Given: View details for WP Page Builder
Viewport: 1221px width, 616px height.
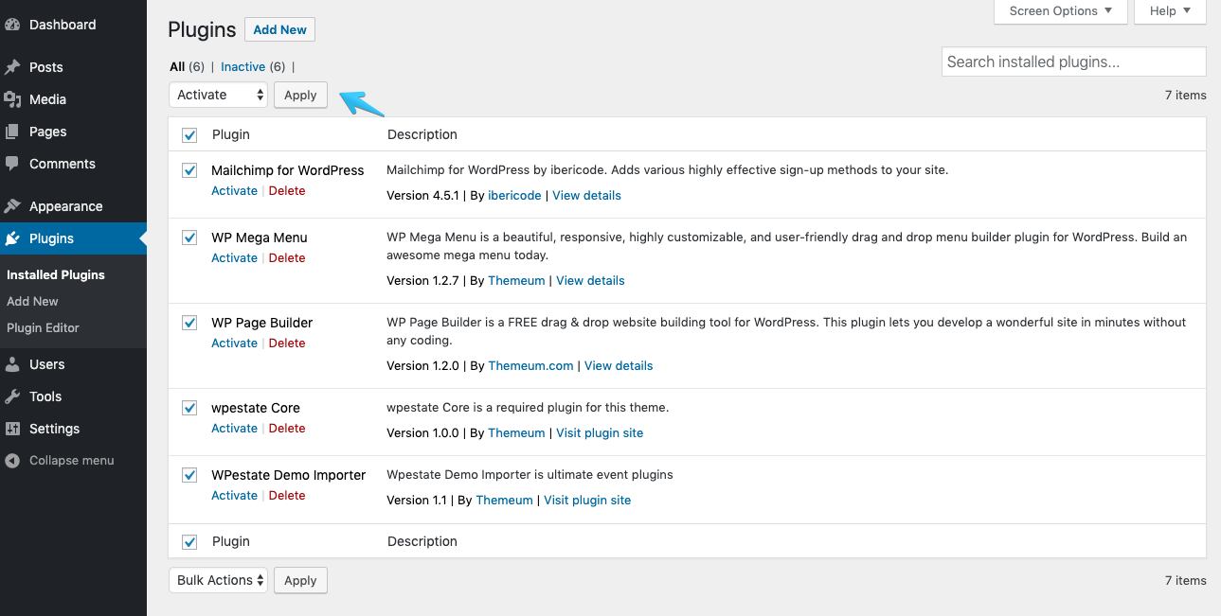Looking at the screenshot, I should (x=619, y=366).
